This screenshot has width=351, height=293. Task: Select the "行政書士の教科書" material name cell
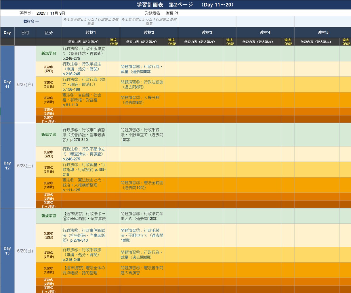[x=91, y=22]
